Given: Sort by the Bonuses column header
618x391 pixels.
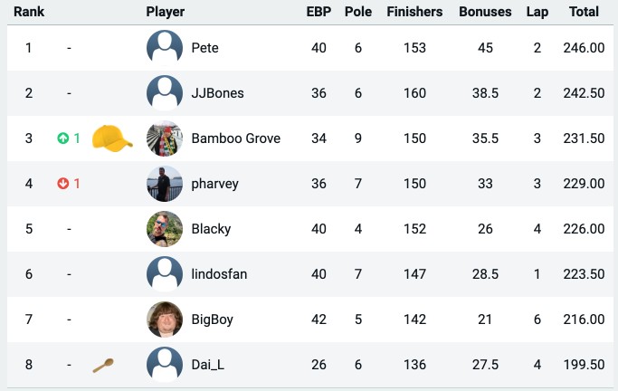Looking at the screenshot, I should point(485,12).
